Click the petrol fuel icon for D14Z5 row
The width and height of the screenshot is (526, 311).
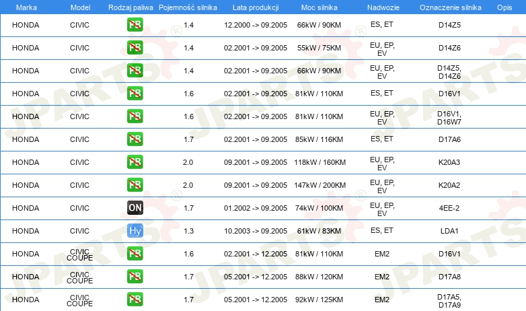pyautogui.click(x=135, y=25)
